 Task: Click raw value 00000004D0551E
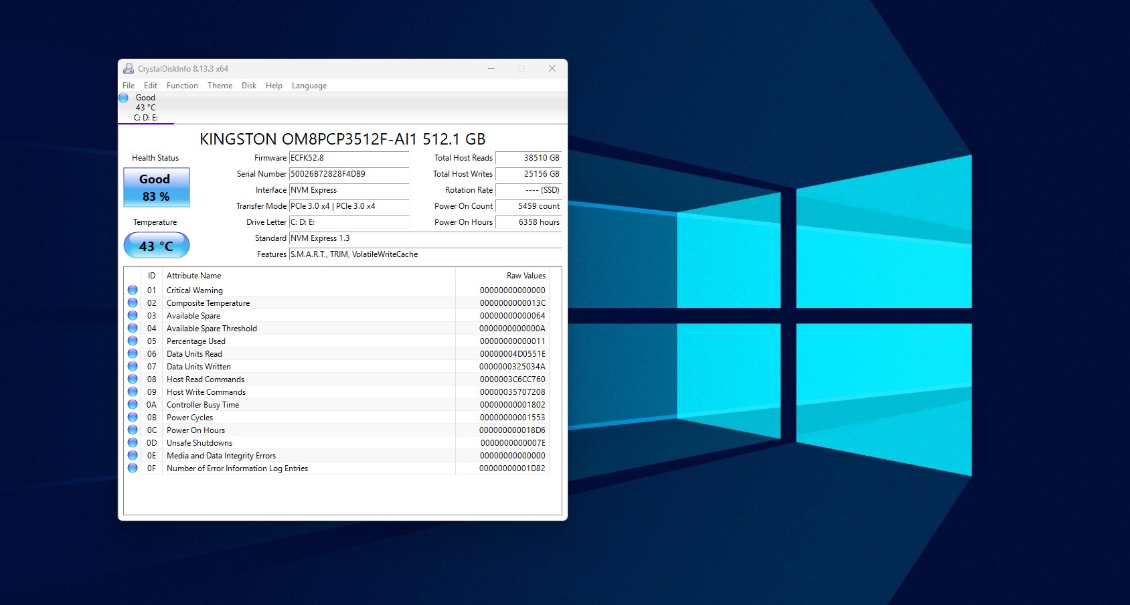[x=513, y=354]
